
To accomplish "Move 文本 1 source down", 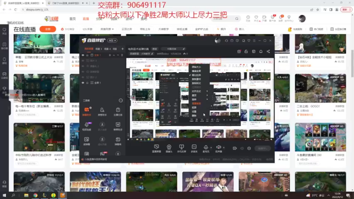I will (x=118, y=55).
